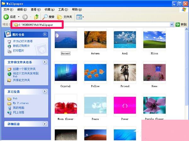Open the 查看(V) menu
This screenshot has height=141, width=189.
point(36,9)
